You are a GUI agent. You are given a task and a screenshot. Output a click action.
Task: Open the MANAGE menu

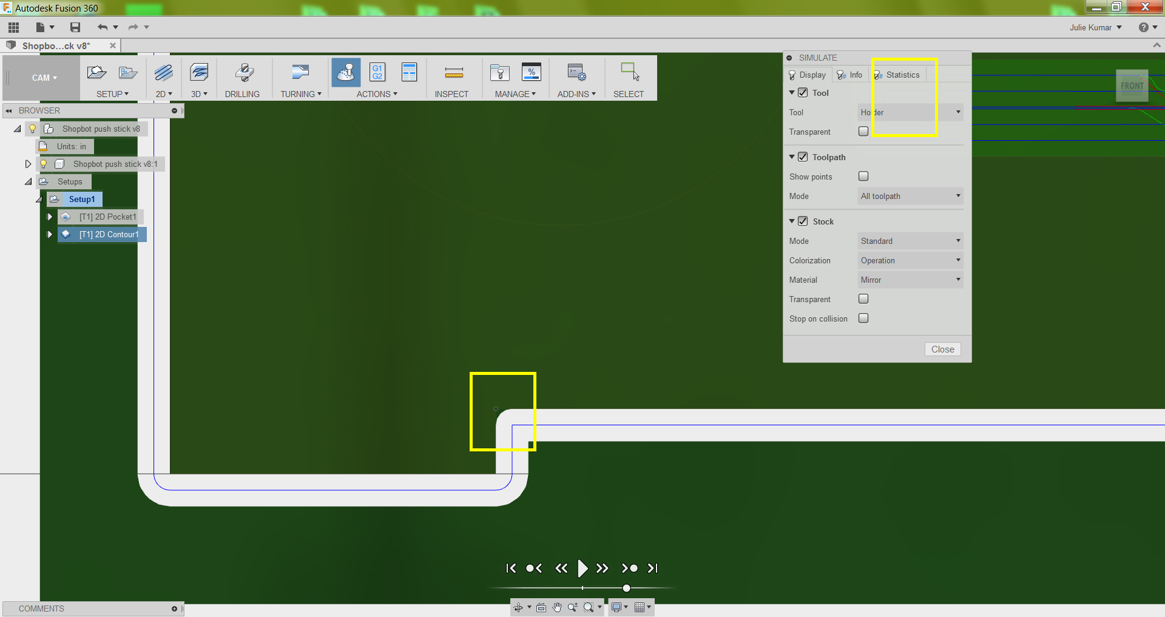(x=515, y=94)
